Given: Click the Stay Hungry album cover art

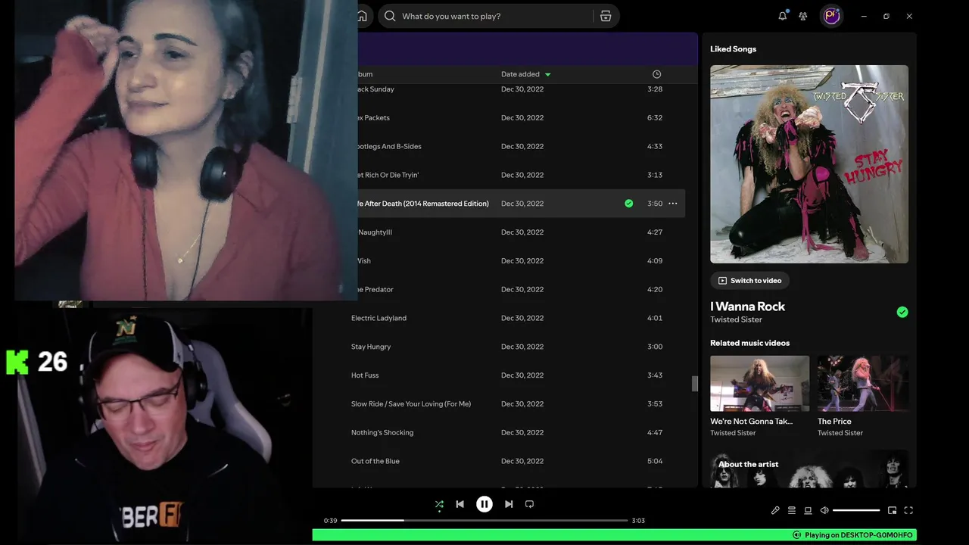Looking at the screenshot, I should point(809,164).
